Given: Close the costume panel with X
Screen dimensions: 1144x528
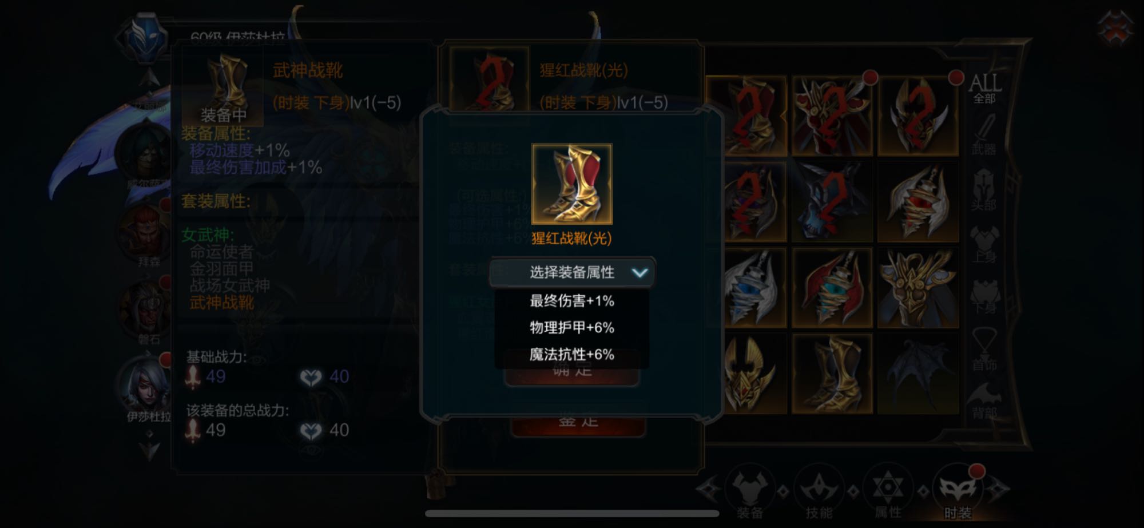Looking at the screenshot, I should [x=1115, y=26].
